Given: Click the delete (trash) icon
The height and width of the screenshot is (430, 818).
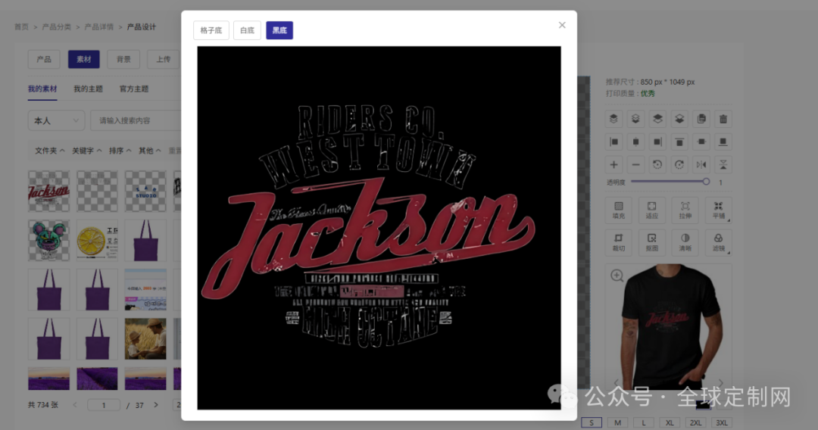Looking at the screenshot, I should 723,119.
